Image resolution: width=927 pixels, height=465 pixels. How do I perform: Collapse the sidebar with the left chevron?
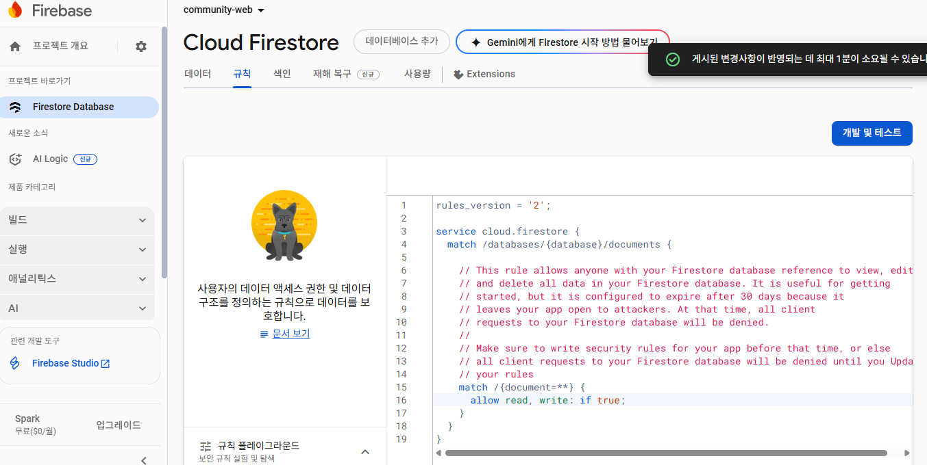click(144, 460)
